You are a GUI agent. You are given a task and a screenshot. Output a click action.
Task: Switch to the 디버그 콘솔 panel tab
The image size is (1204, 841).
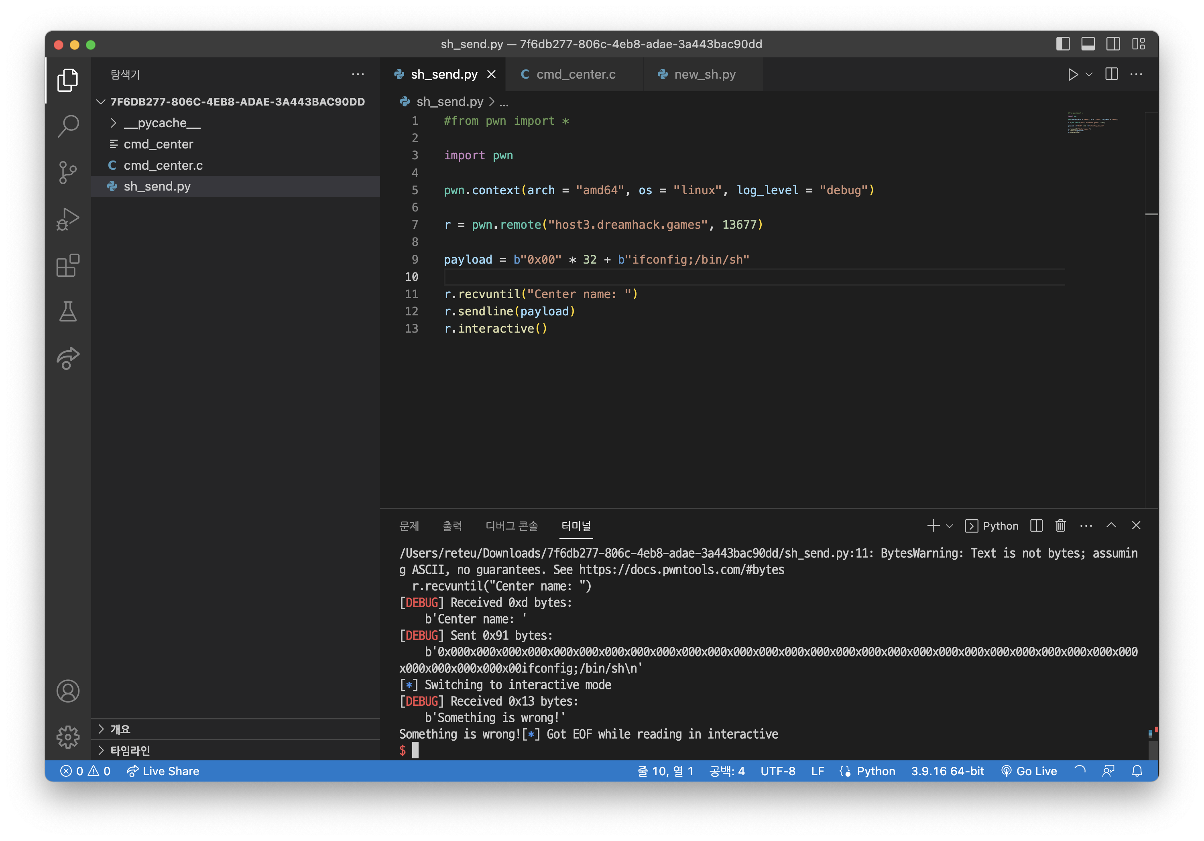(511, 526)
